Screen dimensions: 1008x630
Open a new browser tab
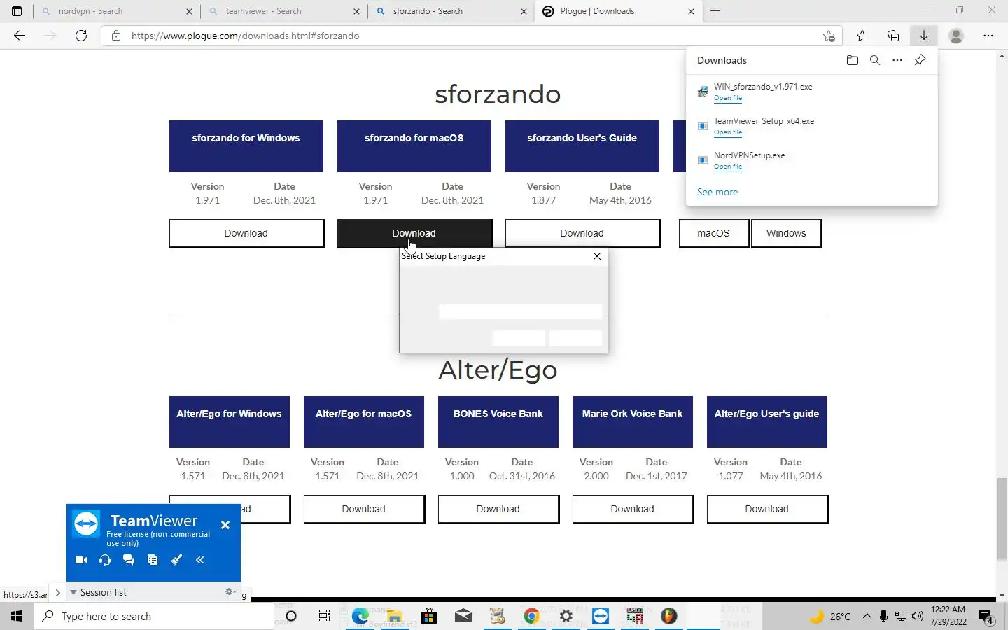click(715, 11)
